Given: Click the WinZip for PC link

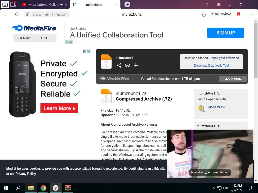Looking at the screenshot, I should pyautogui.click(x=216, y=107).
